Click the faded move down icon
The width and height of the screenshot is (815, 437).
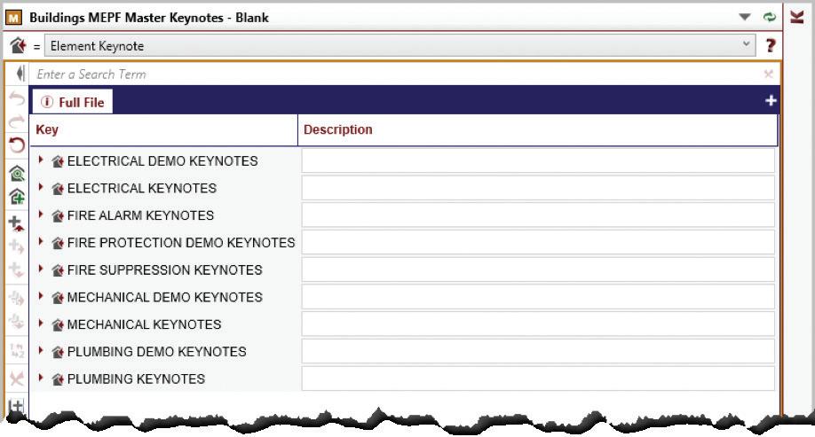click(17, 322)
